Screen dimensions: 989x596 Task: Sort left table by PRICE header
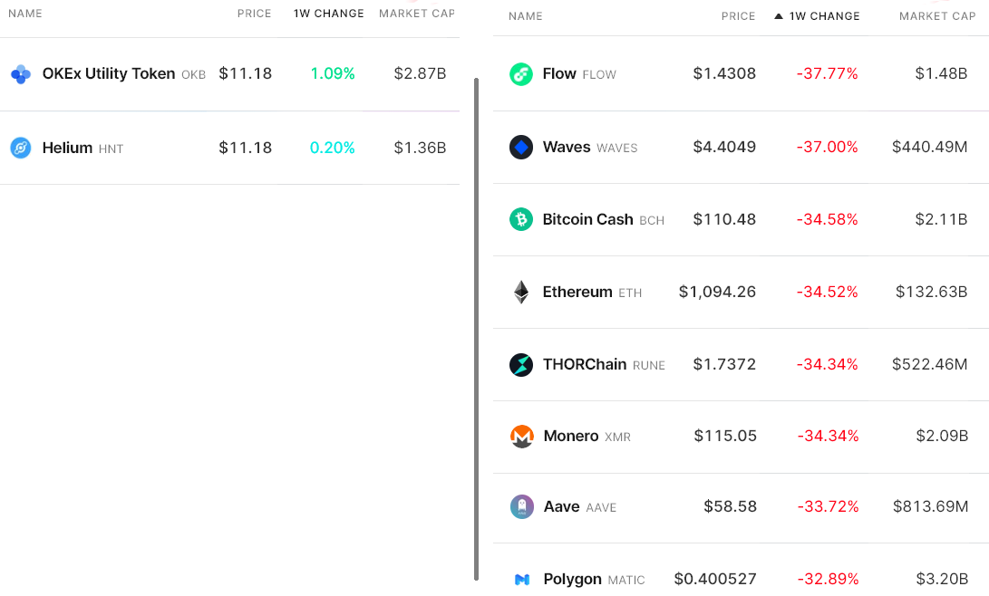(x=254, y=14)
